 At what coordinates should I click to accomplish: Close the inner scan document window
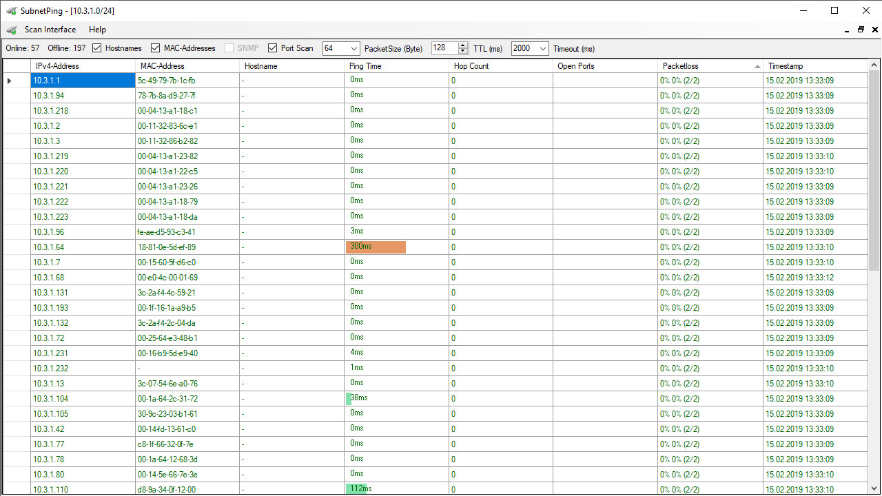pyautogui.click(x=874, y=30)
